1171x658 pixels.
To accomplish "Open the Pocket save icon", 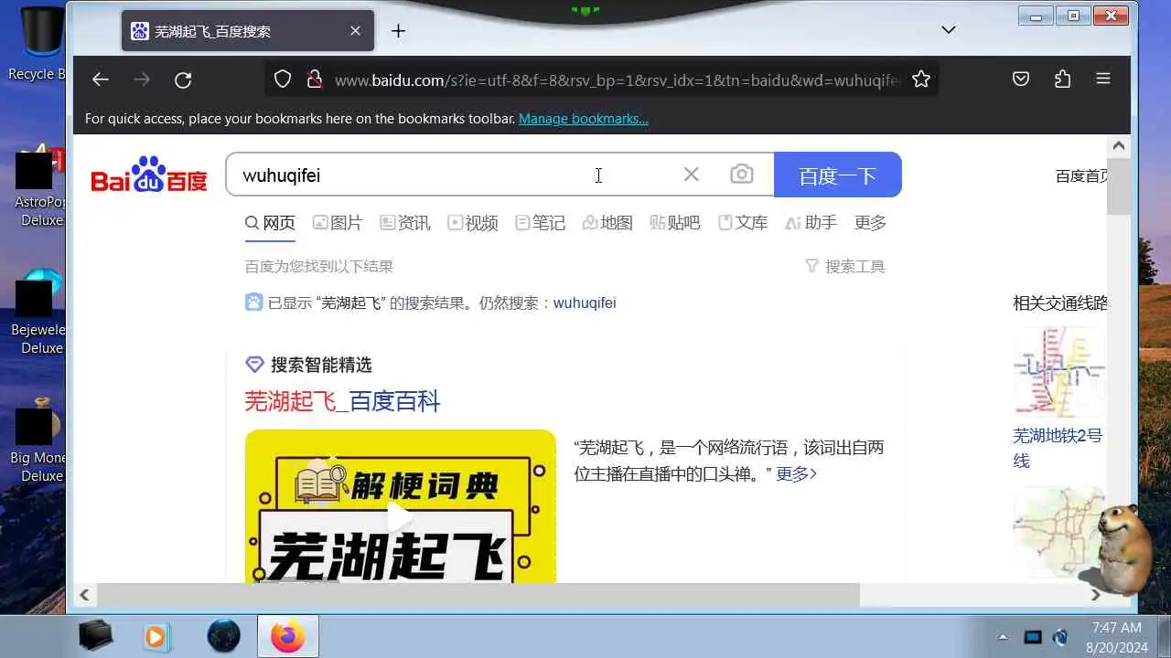I will [1021, 80].
